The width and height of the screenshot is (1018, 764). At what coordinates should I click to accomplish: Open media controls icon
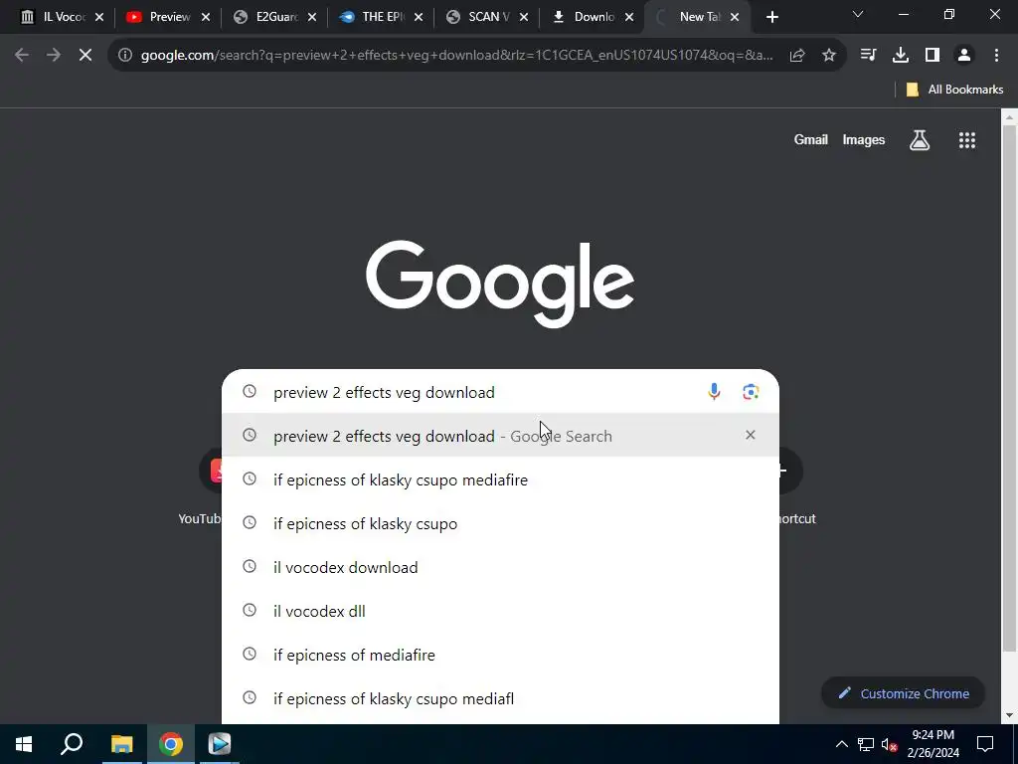(x=868, y=56)
